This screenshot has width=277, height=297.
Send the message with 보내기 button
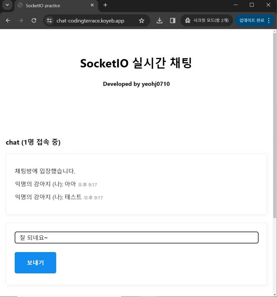[35, 263]
